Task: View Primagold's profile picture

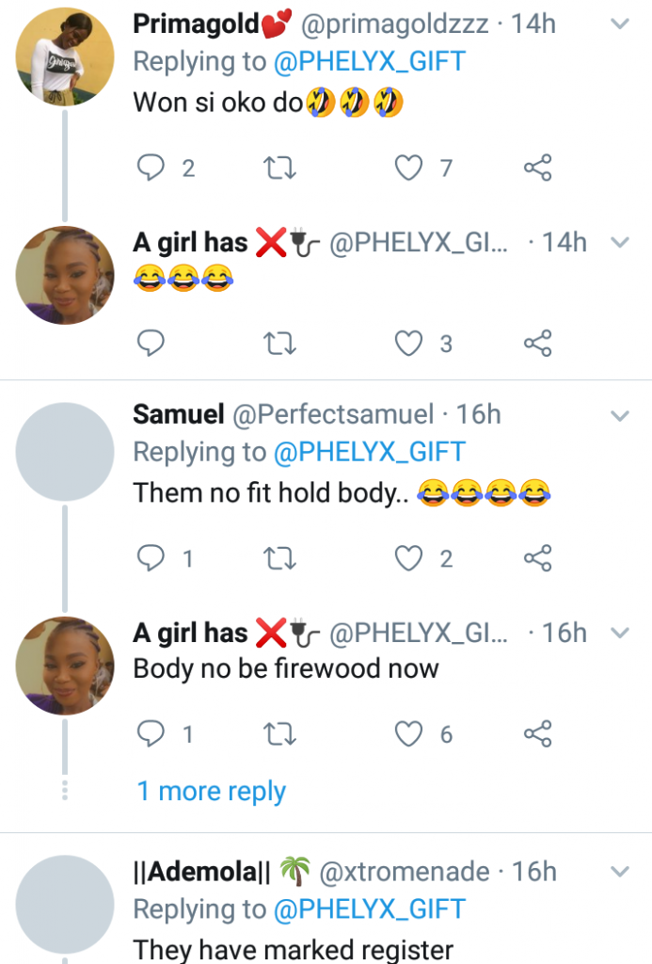Action: click(x=65, y=56)
